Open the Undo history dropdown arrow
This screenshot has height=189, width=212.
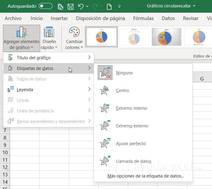coord(87,6)
